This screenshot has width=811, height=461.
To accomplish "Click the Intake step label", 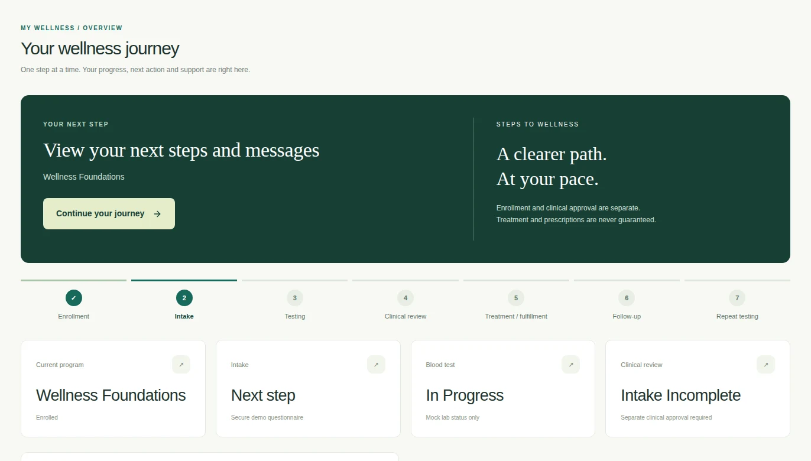I will (184, 316).
